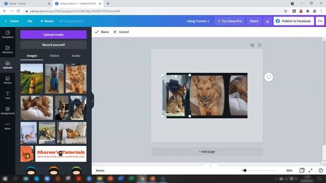Screen dimensions: 326x183
Task: Open the Photos sidebar panel
Action: 8,80
